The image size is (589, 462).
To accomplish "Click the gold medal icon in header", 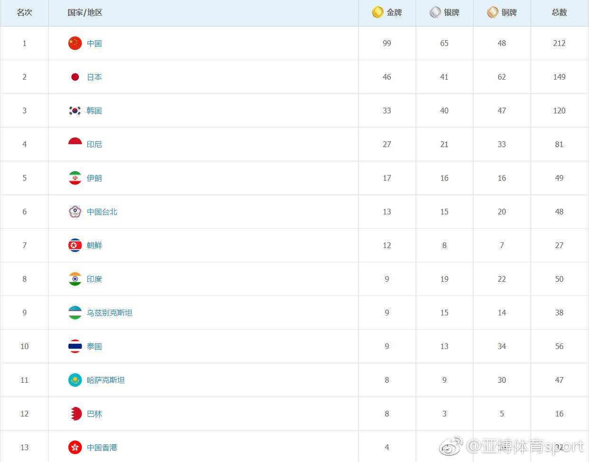I will pyautogui.click(x=378, y=12).
